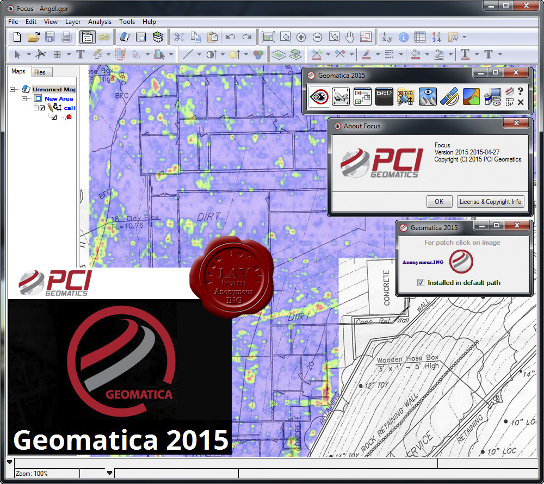544x484 pixels.
Task: Click the underlined T text color swatch
Action: [465, 54]
